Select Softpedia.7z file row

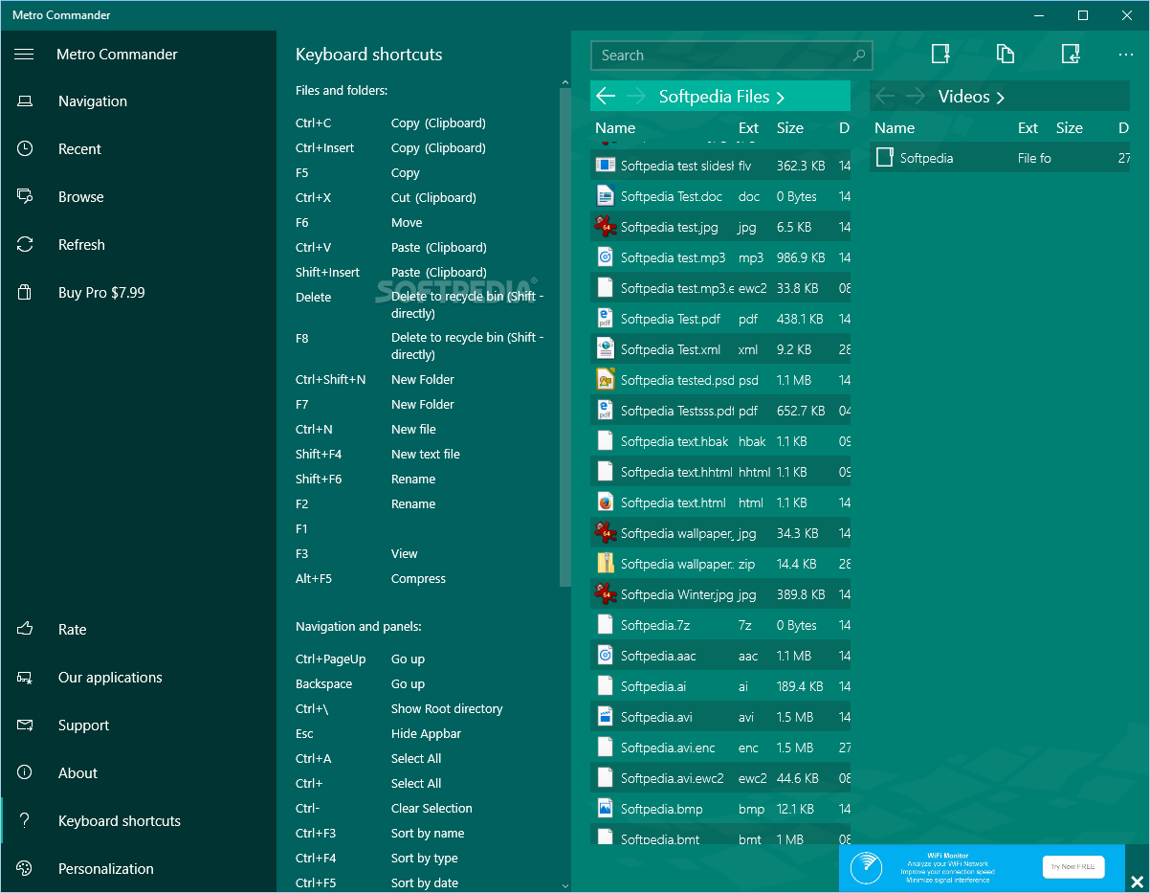point(720,625)
